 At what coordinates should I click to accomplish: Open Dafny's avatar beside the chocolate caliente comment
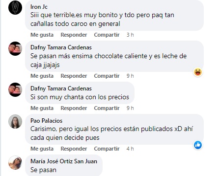click(x=15, y=48)
